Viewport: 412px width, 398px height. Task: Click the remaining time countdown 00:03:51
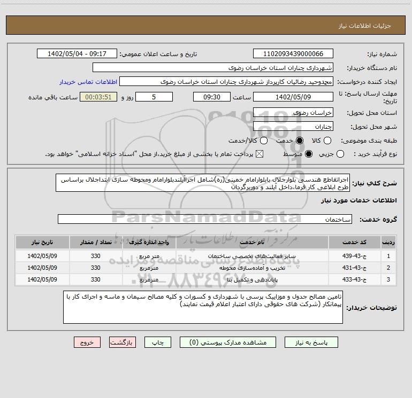(98, 97)
